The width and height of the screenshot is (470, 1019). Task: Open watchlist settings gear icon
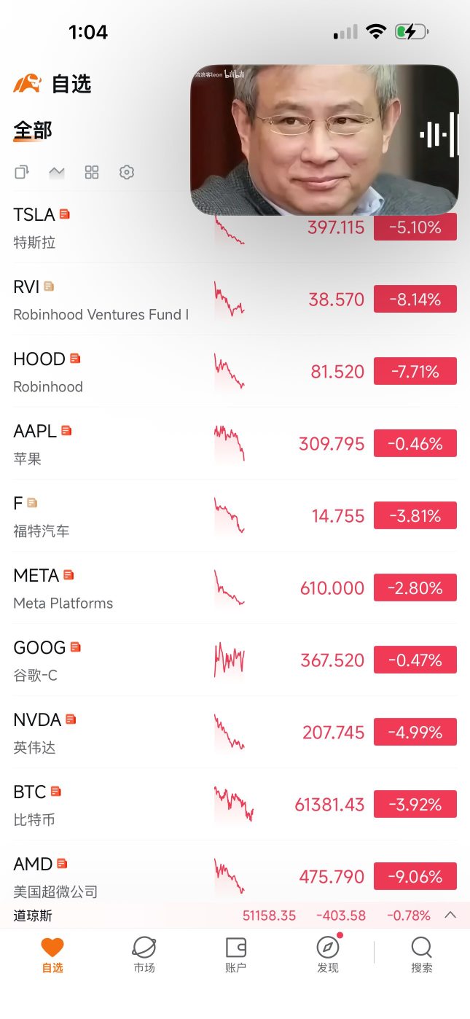[127, 172]
